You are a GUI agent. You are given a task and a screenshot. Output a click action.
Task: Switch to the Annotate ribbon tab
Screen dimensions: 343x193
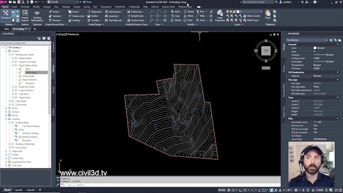25,7
